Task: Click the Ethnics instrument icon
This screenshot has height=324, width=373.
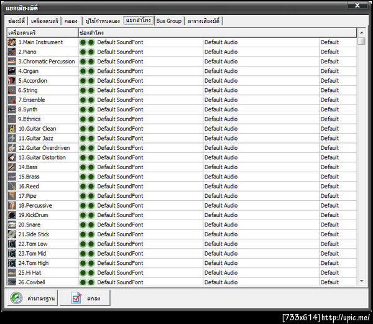Action: tap(12, 119)
